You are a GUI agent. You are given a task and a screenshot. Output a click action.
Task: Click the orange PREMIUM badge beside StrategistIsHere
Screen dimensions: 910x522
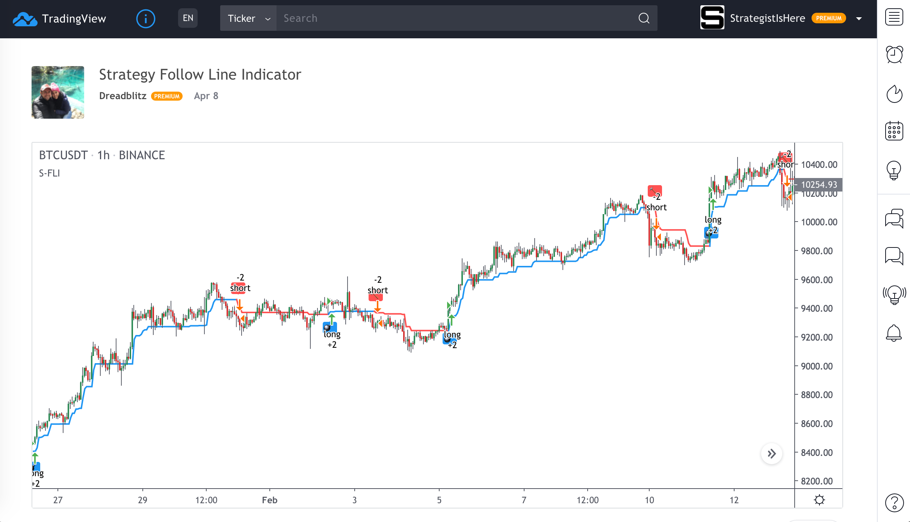(828, 18)
